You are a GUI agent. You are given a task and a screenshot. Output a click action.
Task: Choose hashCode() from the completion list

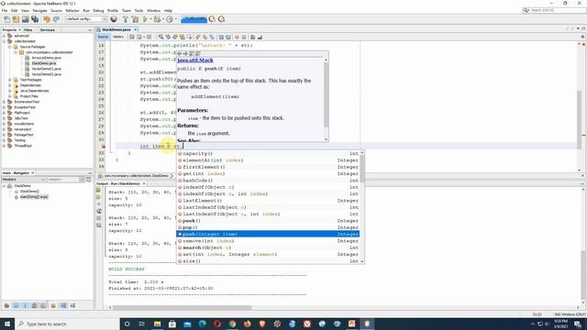[x=268, y=181]
